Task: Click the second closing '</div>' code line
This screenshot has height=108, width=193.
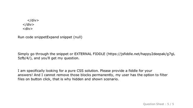Action: point(28,25)
